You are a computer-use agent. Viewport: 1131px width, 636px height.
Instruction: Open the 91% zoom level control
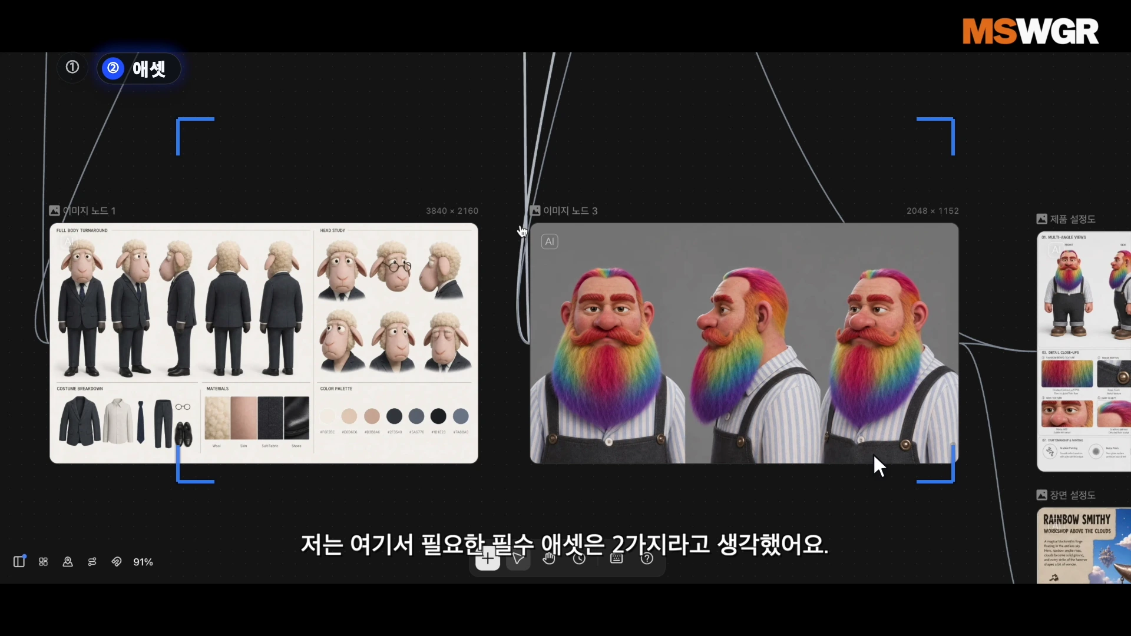[143, 562]
